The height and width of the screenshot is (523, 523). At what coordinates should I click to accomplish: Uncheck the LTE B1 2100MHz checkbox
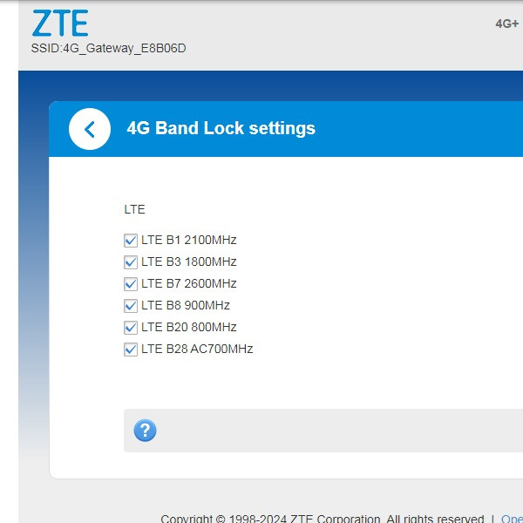coord(131,241)
